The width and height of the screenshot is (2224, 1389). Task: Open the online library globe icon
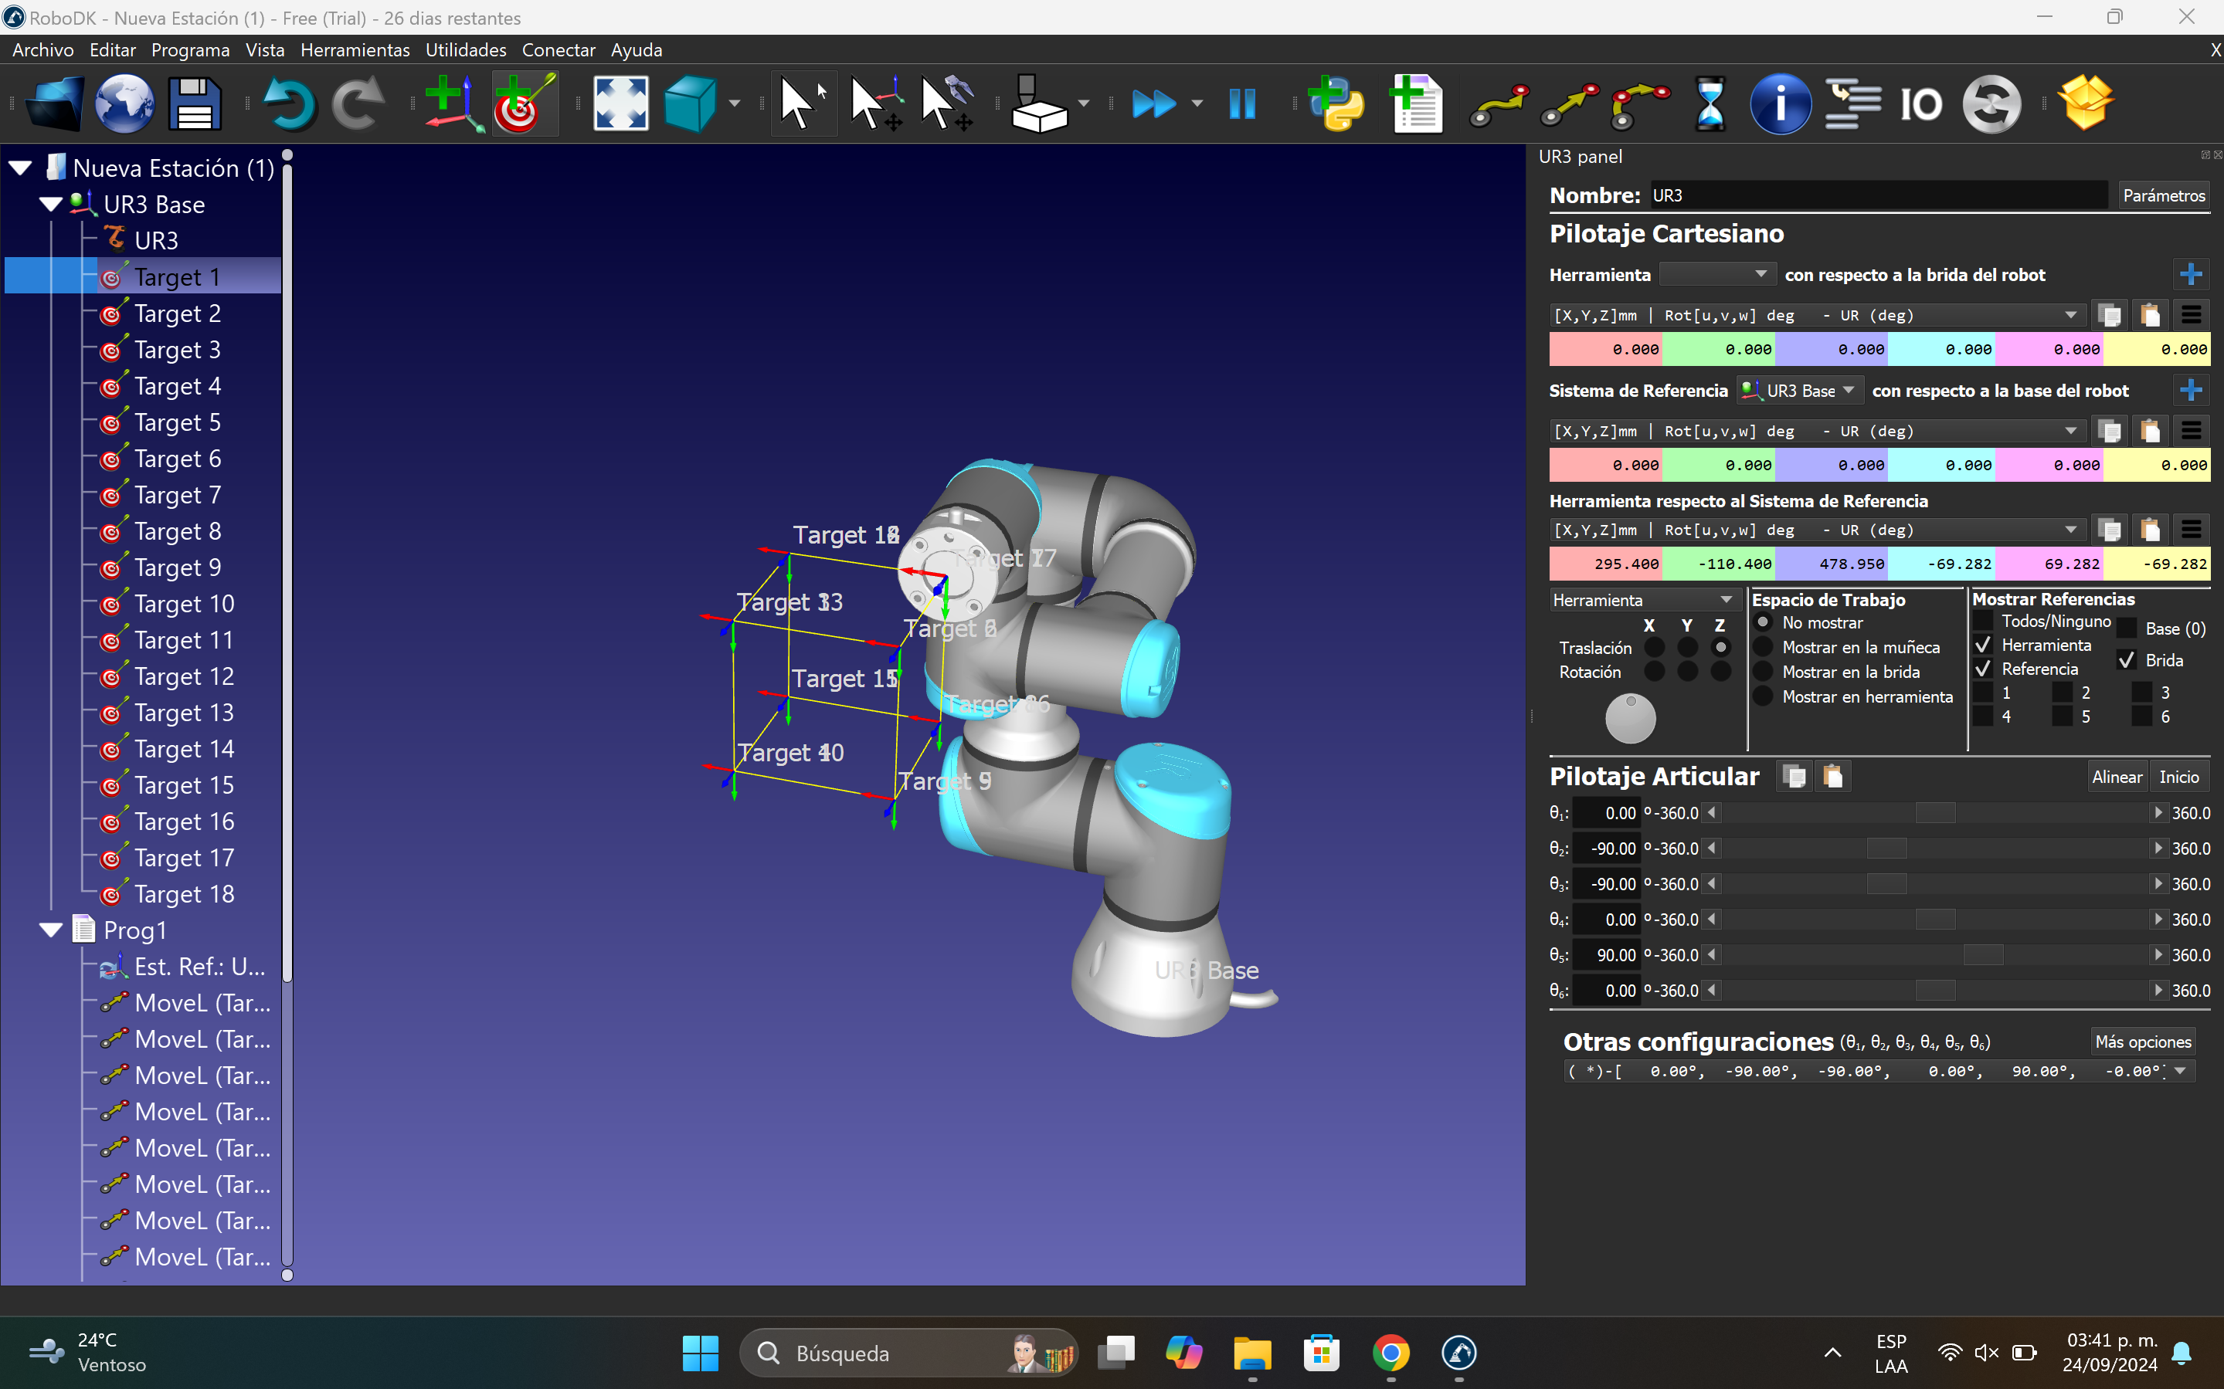point(125,103)
